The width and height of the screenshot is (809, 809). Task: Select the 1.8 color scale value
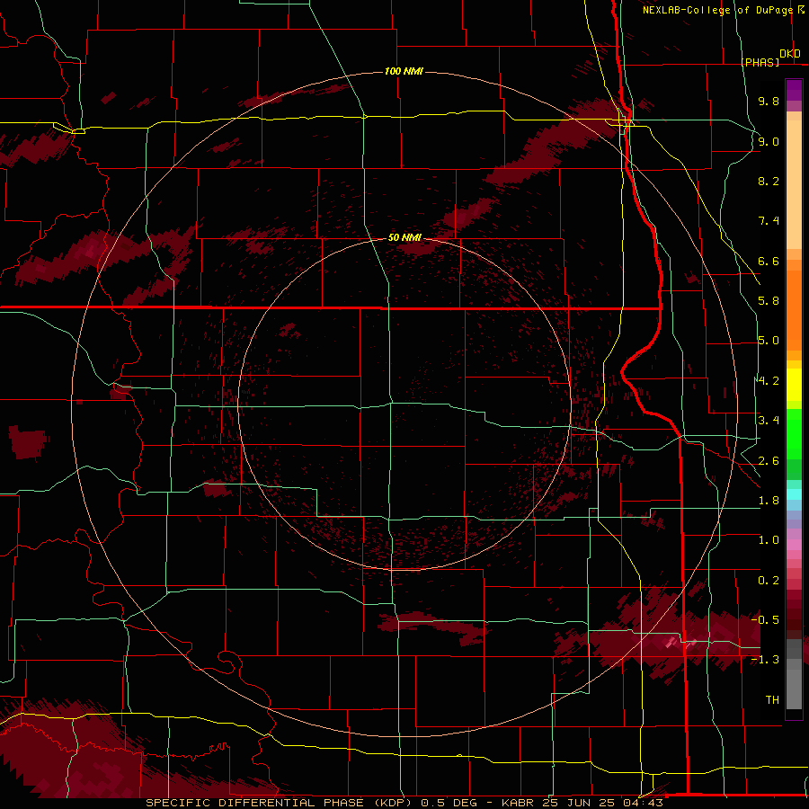point(769,501)
